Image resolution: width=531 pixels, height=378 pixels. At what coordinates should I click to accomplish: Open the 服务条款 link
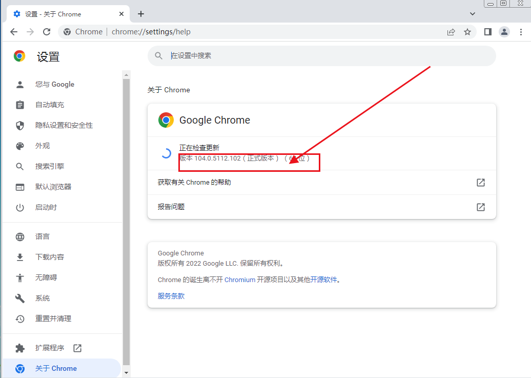pyautogui.click(x=171, y=296)
